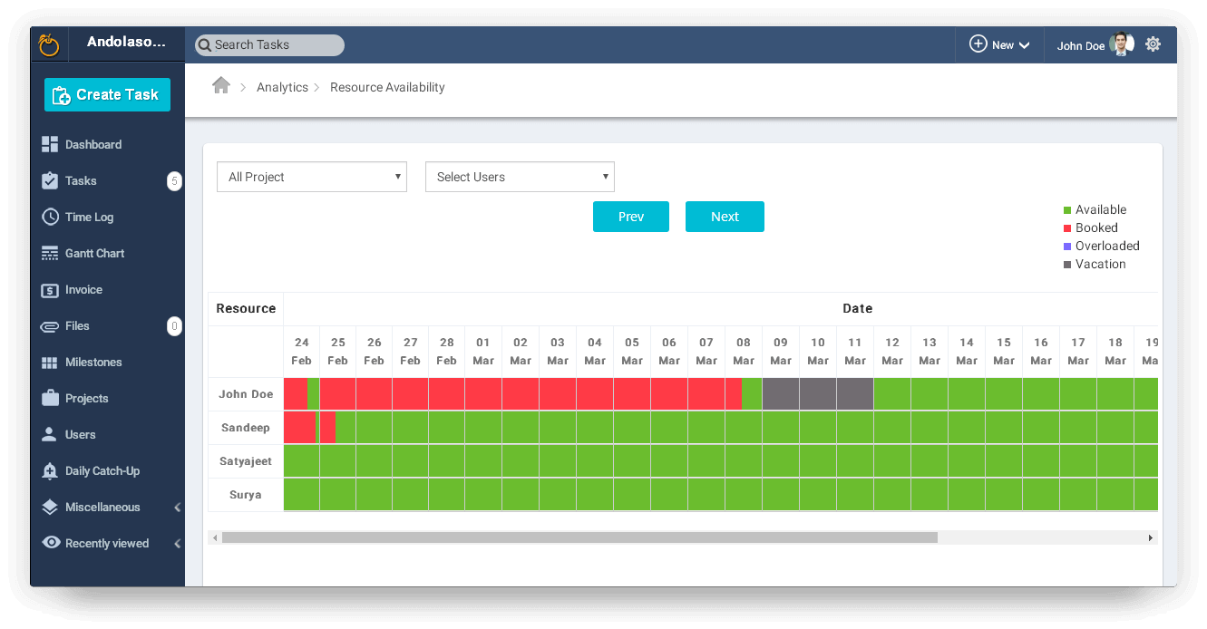Click the Create Task button
This screenshot has width=1207, height=629.
(x=107, y=94)
